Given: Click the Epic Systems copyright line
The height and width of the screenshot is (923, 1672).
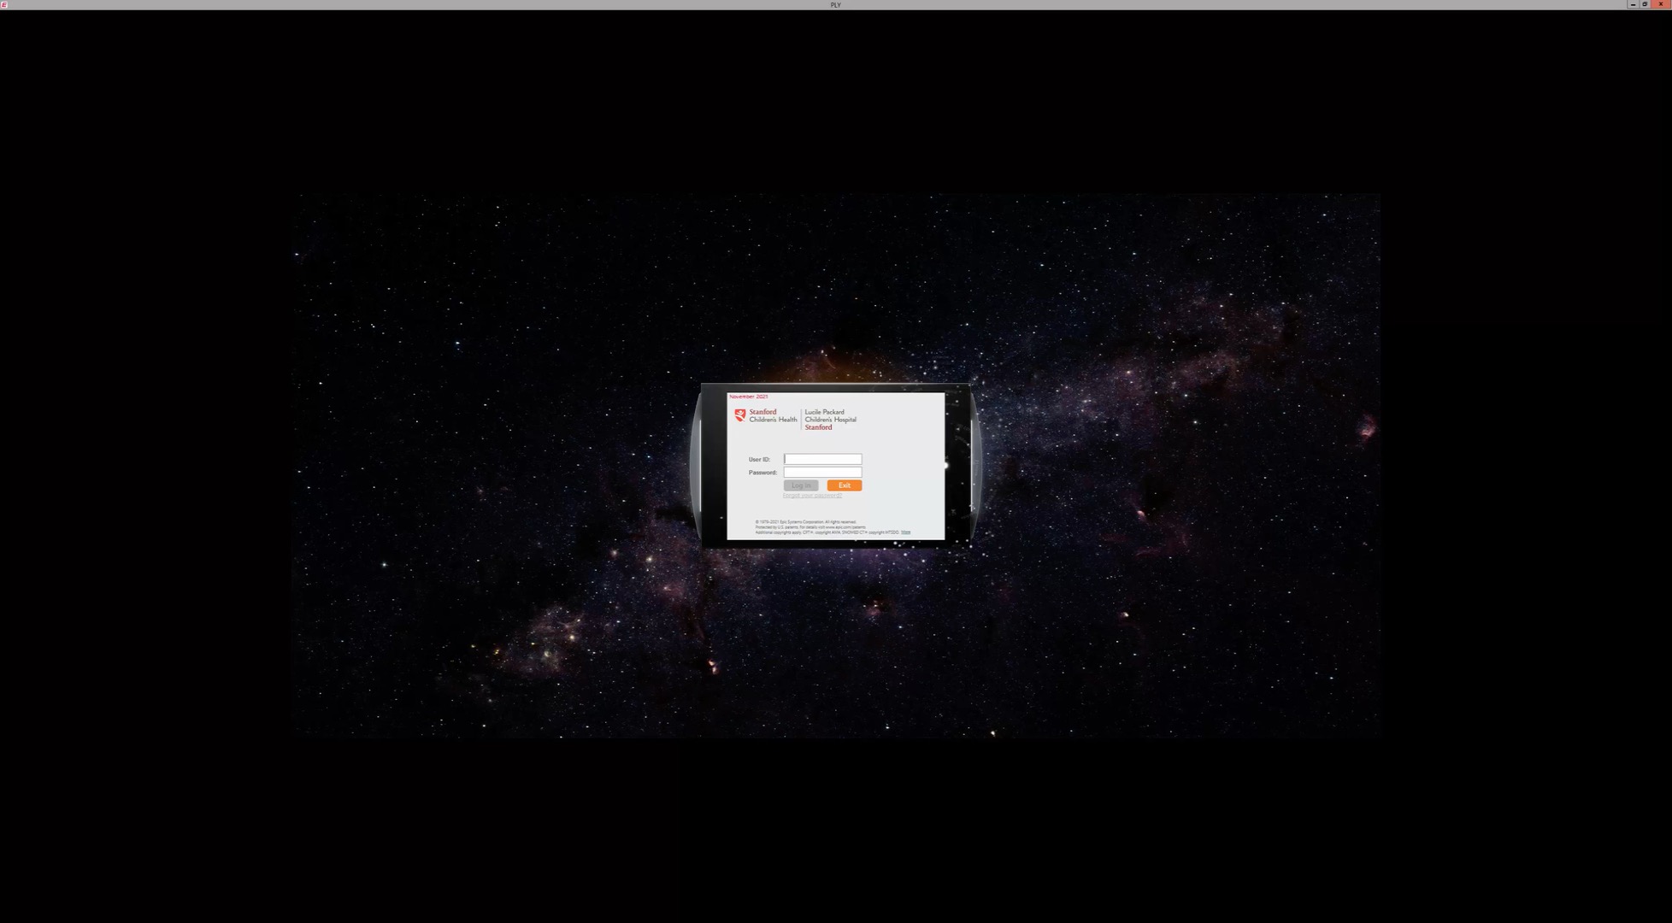Looking at the screenshot, I should pos(805,522).
